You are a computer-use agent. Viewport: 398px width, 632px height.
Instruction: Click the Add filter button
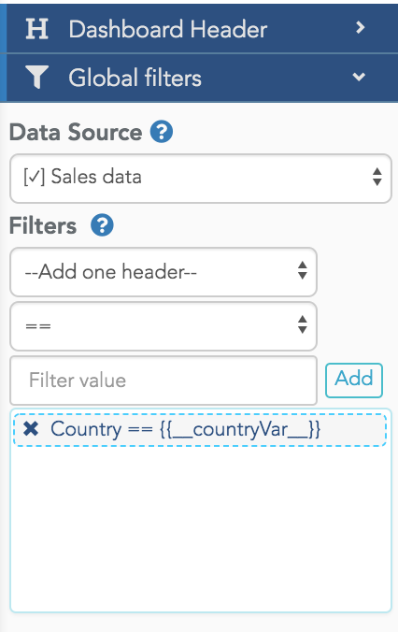click(x=354, y=381)
